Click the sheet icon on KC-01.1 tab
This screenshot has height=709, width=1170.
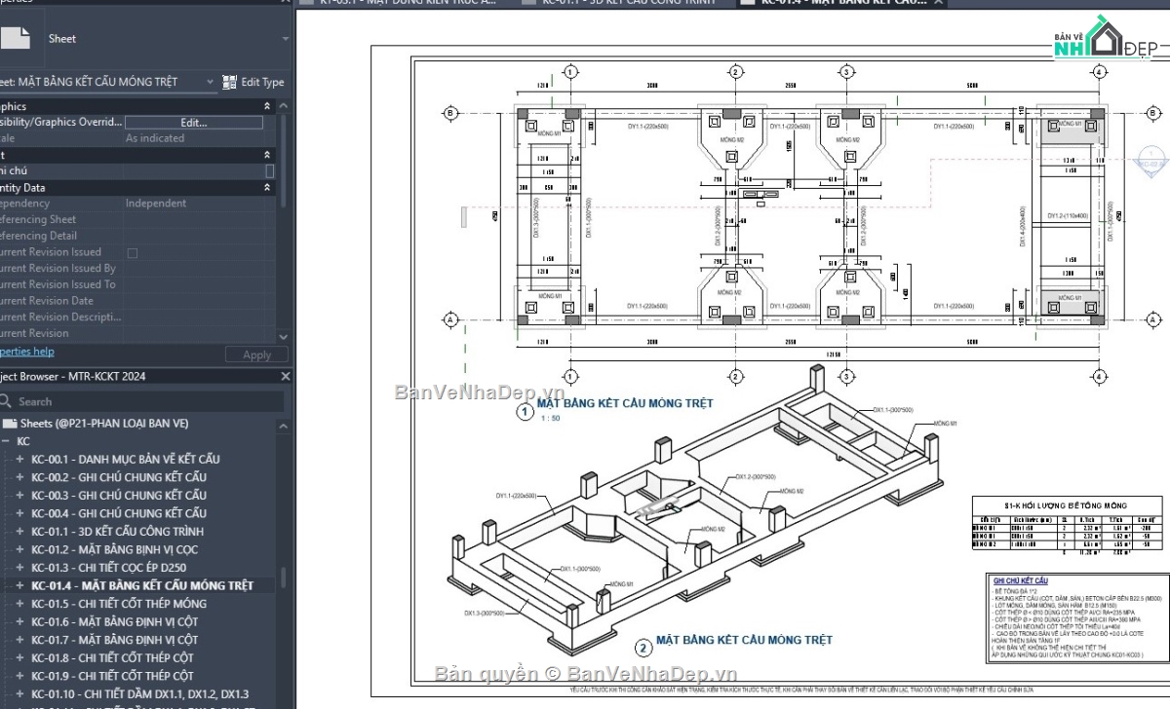tap(529, 2)
